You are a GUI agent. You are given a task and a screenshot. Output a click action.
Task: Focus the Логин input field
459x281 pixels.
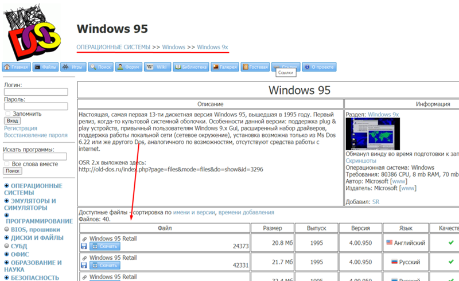[36, 92]
